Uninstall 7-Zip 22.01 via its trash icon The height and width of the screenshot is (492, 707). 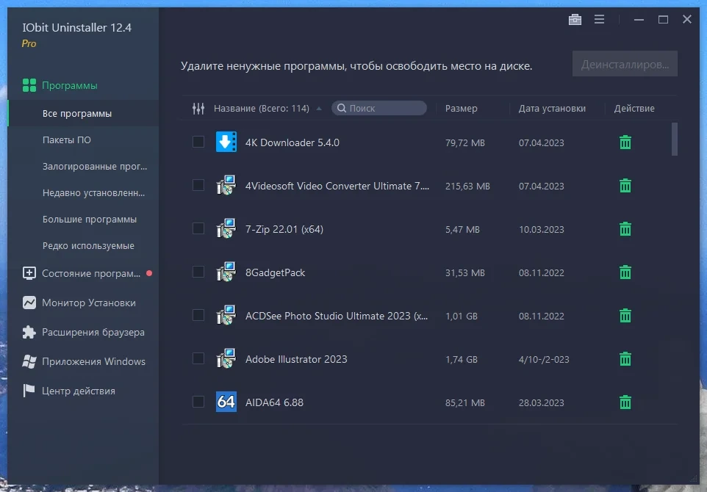point(625,229)
